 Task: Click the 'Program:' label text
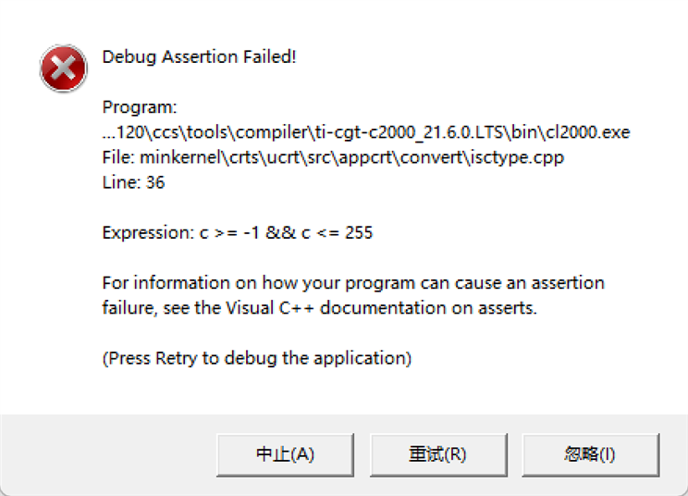click(139, 107)
